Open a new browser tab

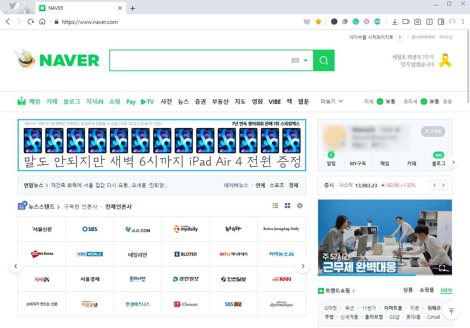[x=133, y=8]
